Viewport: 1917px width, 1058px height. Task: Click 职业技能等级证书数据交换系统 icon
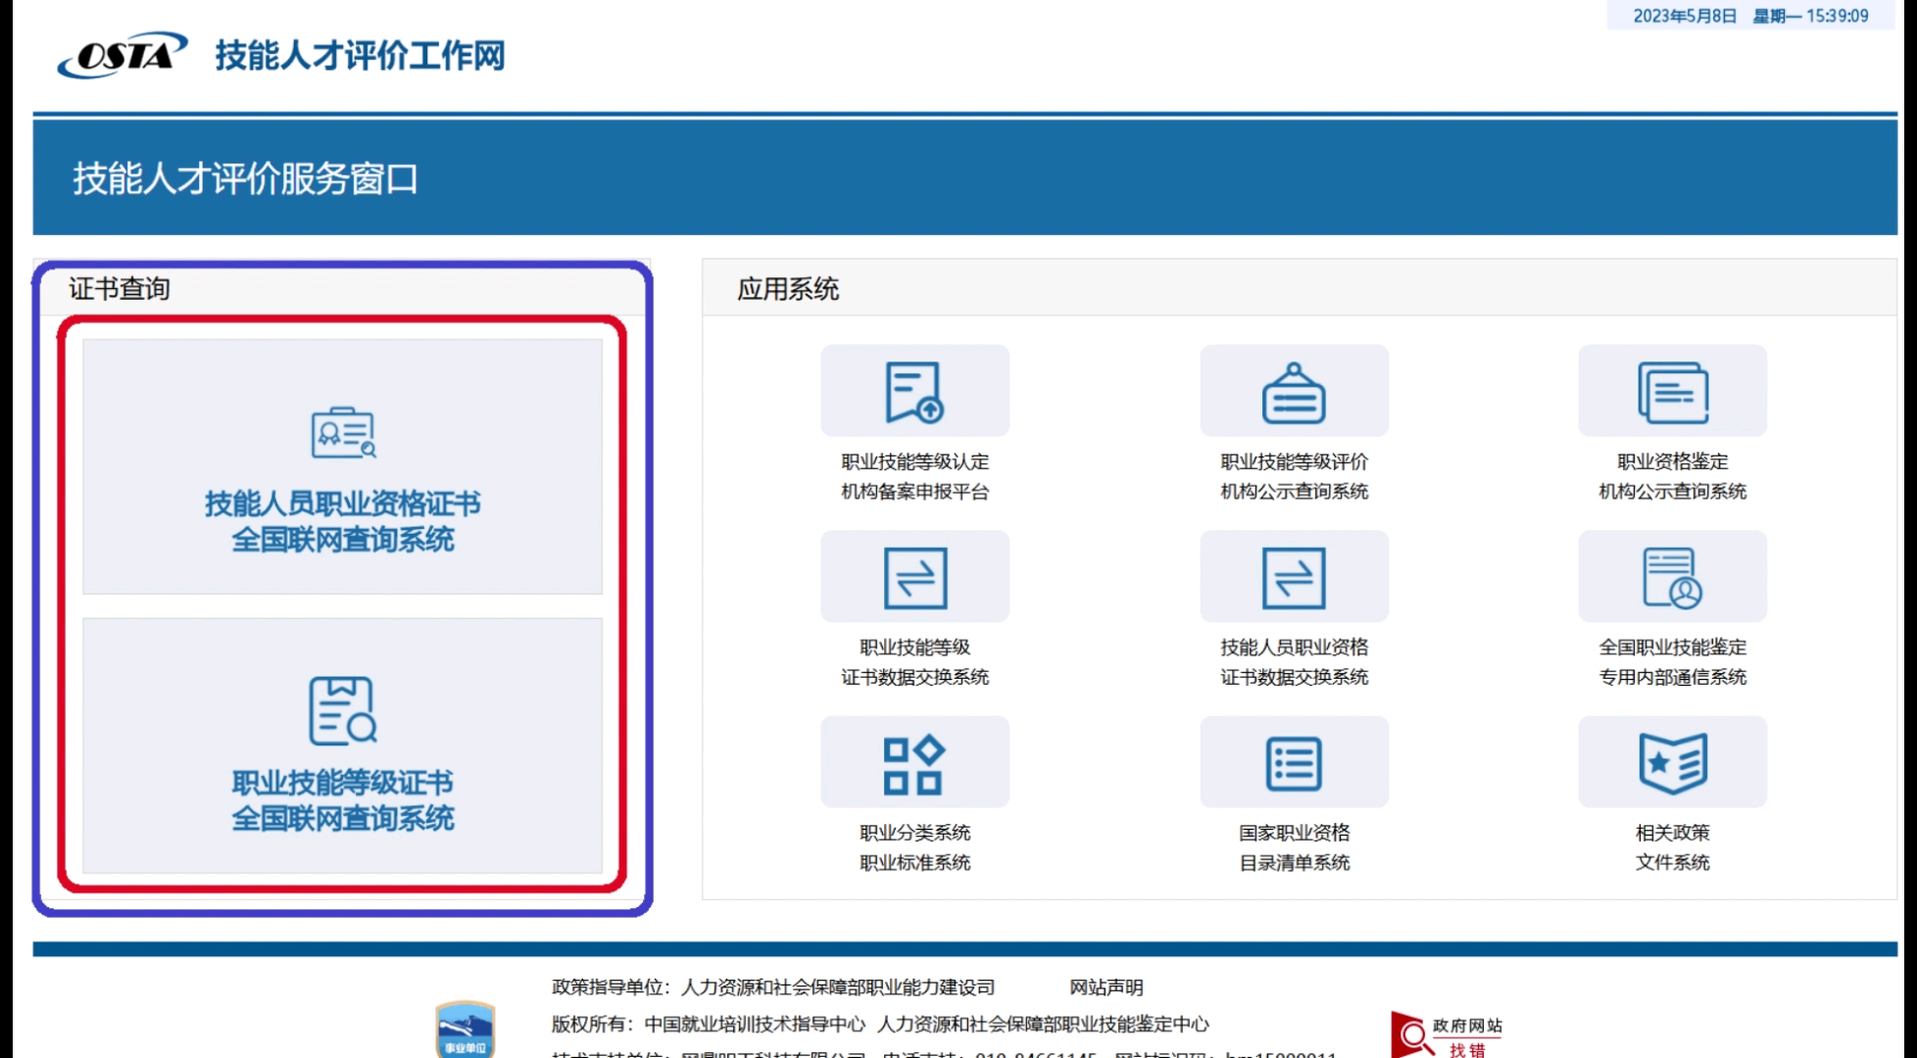click(x=914, y=577)
